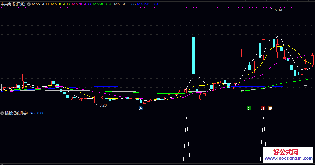Screen dimensions: 315x165
Task: Expand the main chart indicator dropdown arrow
Action: (x=29, y=4)
